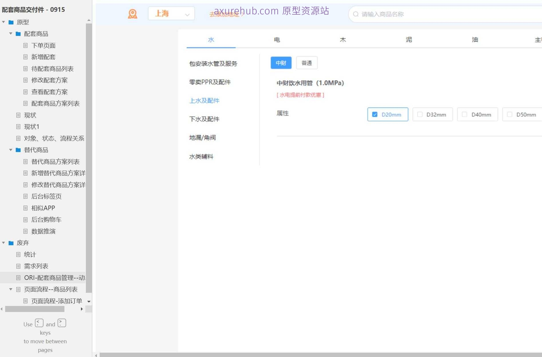This screenshot has height=357, width=542.
Task: Enable the D32mm checkbox
Action: click(x=420, y=114)
